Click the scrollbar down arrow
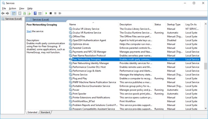 pyautogui.click(x=206, y=108)
